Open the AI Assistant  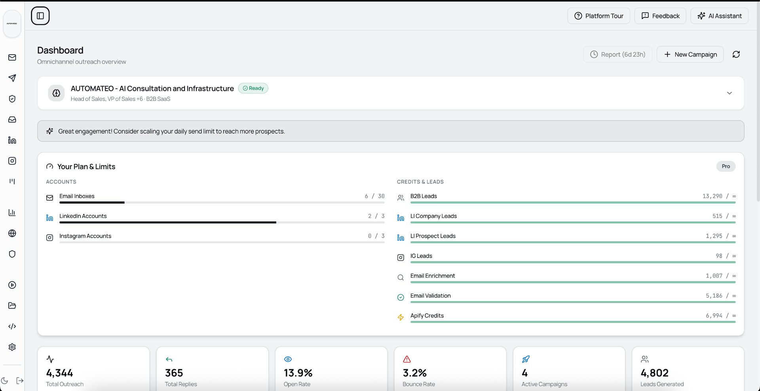[x=719, y=16]
